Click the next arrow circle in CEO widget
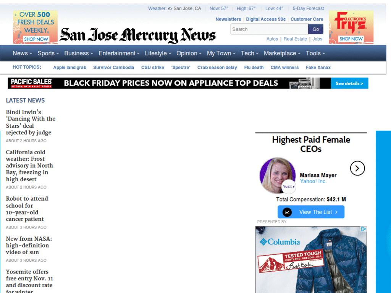The height and width of the screenshot is (293, 391). click(357, 168)
